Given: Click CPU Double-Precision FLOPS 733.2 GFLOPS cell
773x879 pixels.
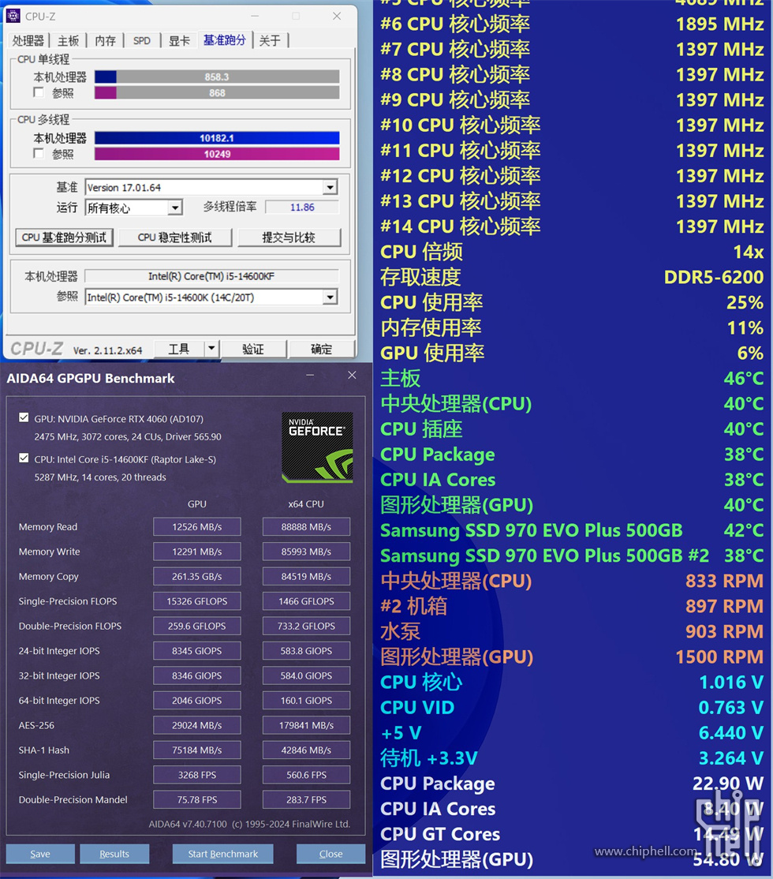Looking at the screenshot, I should [306, 626].
